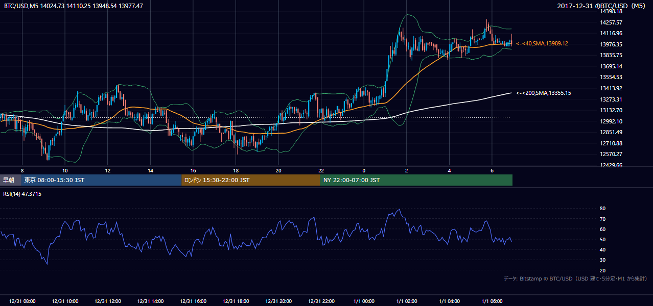Click the 12/31 10:00 time axis label

tap(65, 301)
